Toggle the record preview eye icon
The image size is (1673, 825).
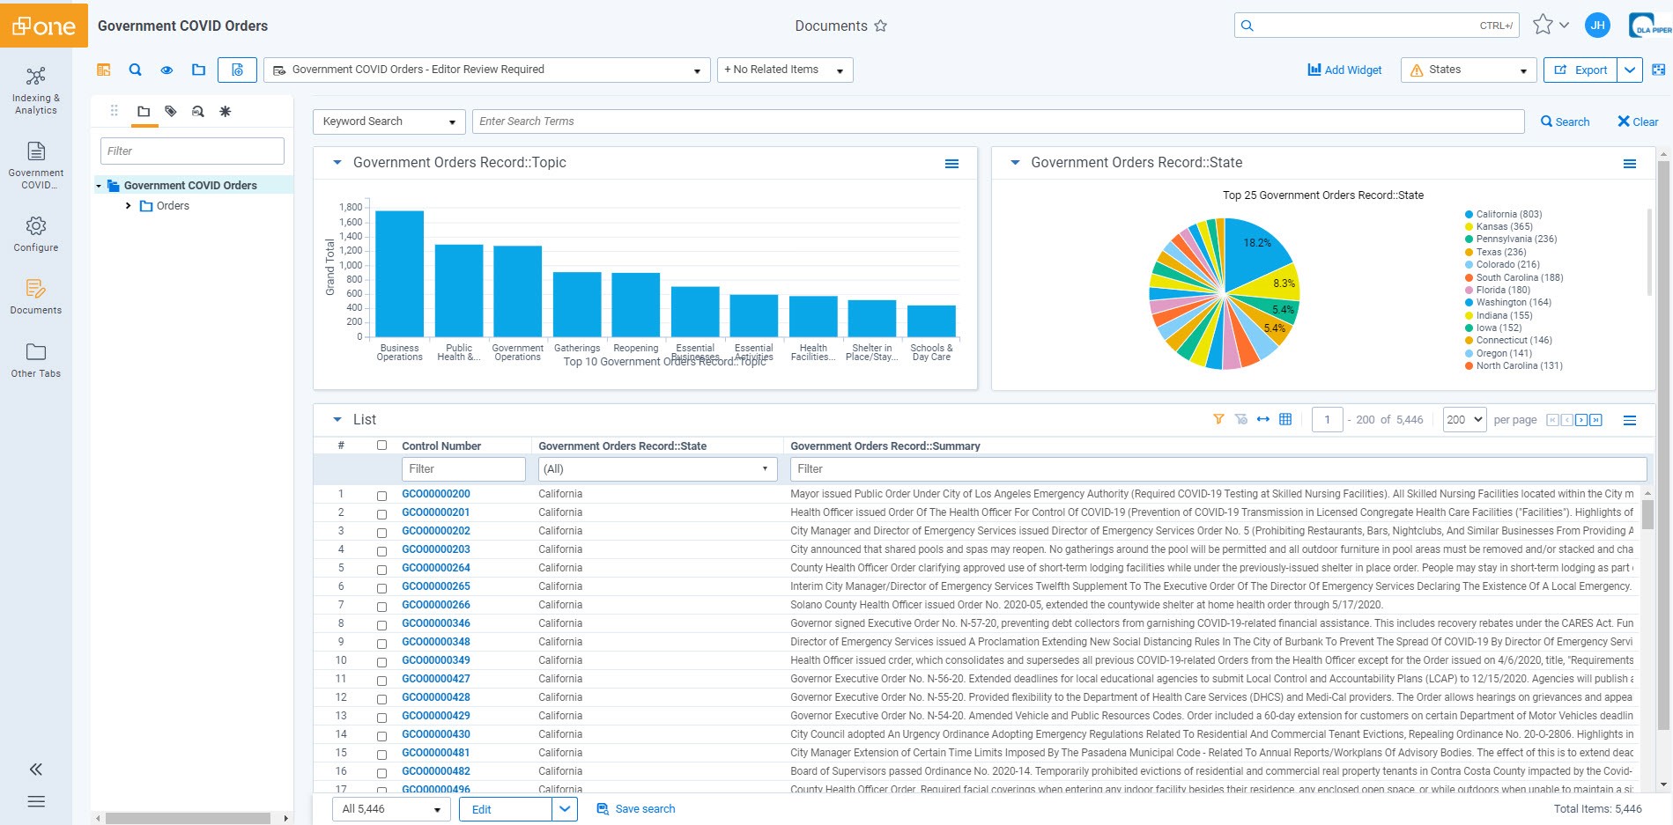coord(167,69)
